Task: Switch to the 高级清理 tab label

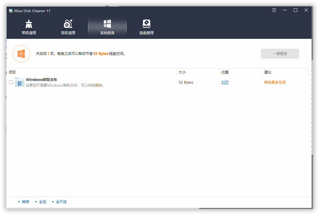Action: 68,33
